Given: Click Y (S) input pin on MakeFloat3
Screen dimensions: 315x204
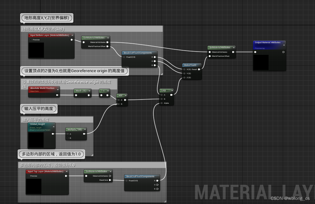Looking at the screenshot, I should point(185,73).
